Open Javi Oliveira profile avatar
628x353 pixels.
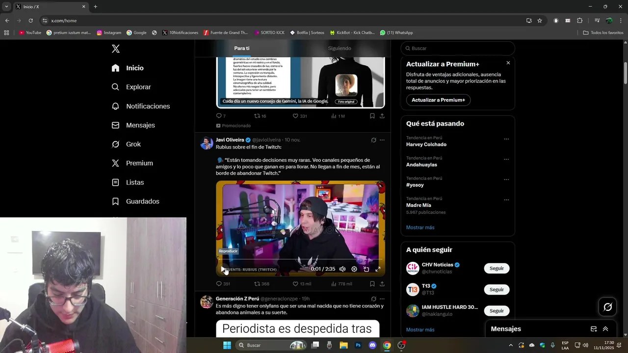coord(207,143)
